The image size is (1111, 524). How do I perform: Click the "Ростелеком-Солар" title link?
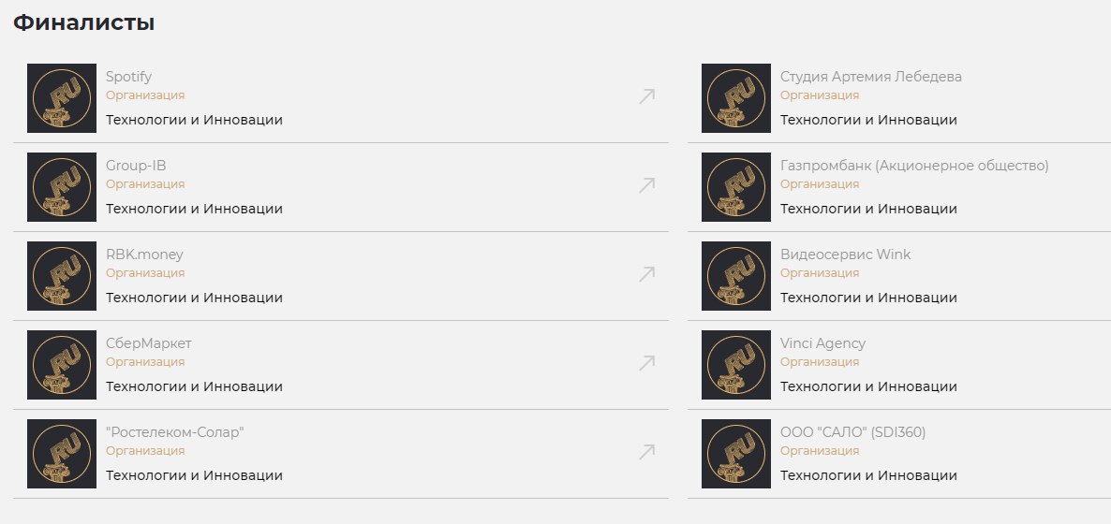tap(175, 432)
